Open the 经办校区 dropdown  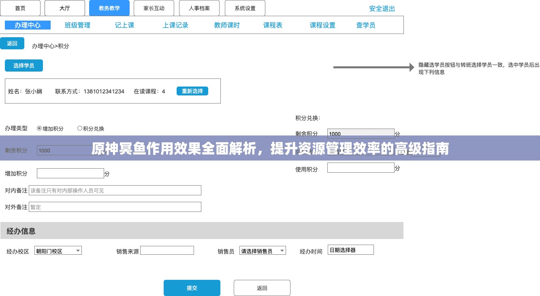click(58, 251)
